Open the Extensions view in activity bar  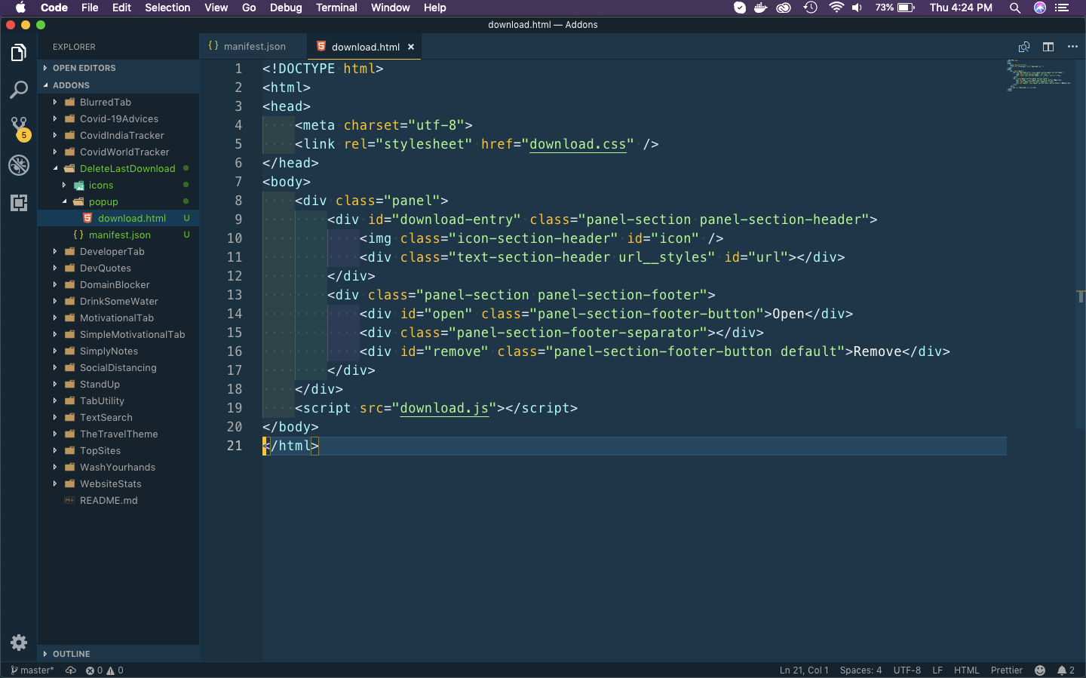click(x=19, y=202)
